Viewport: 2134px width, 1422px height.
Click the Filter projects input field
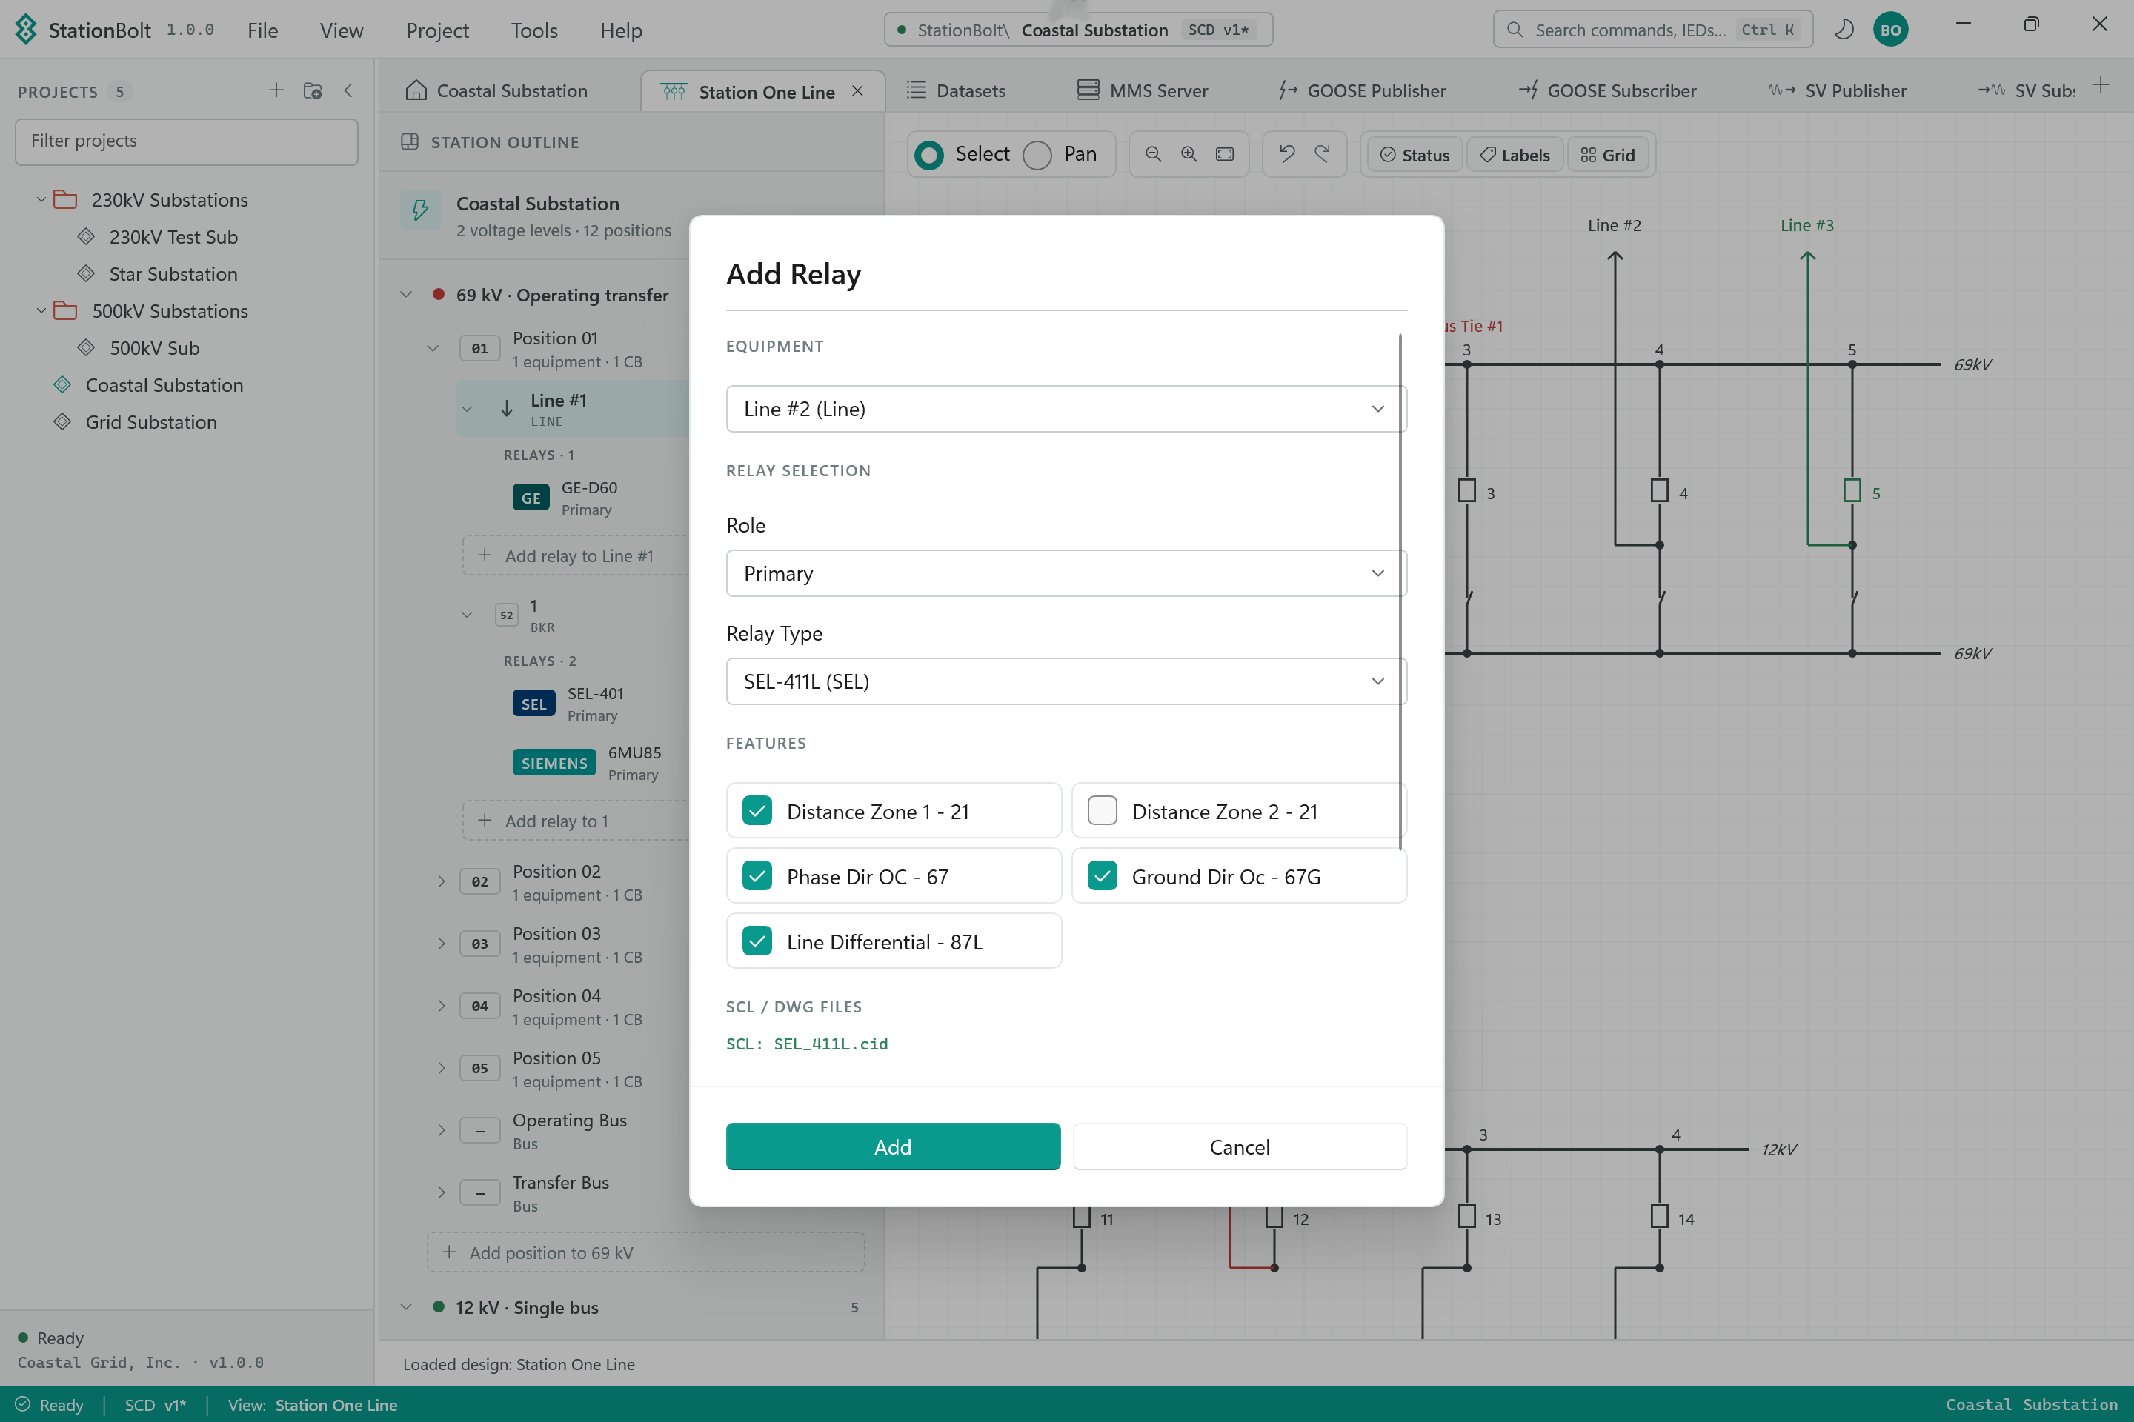(x=186, y=141)
